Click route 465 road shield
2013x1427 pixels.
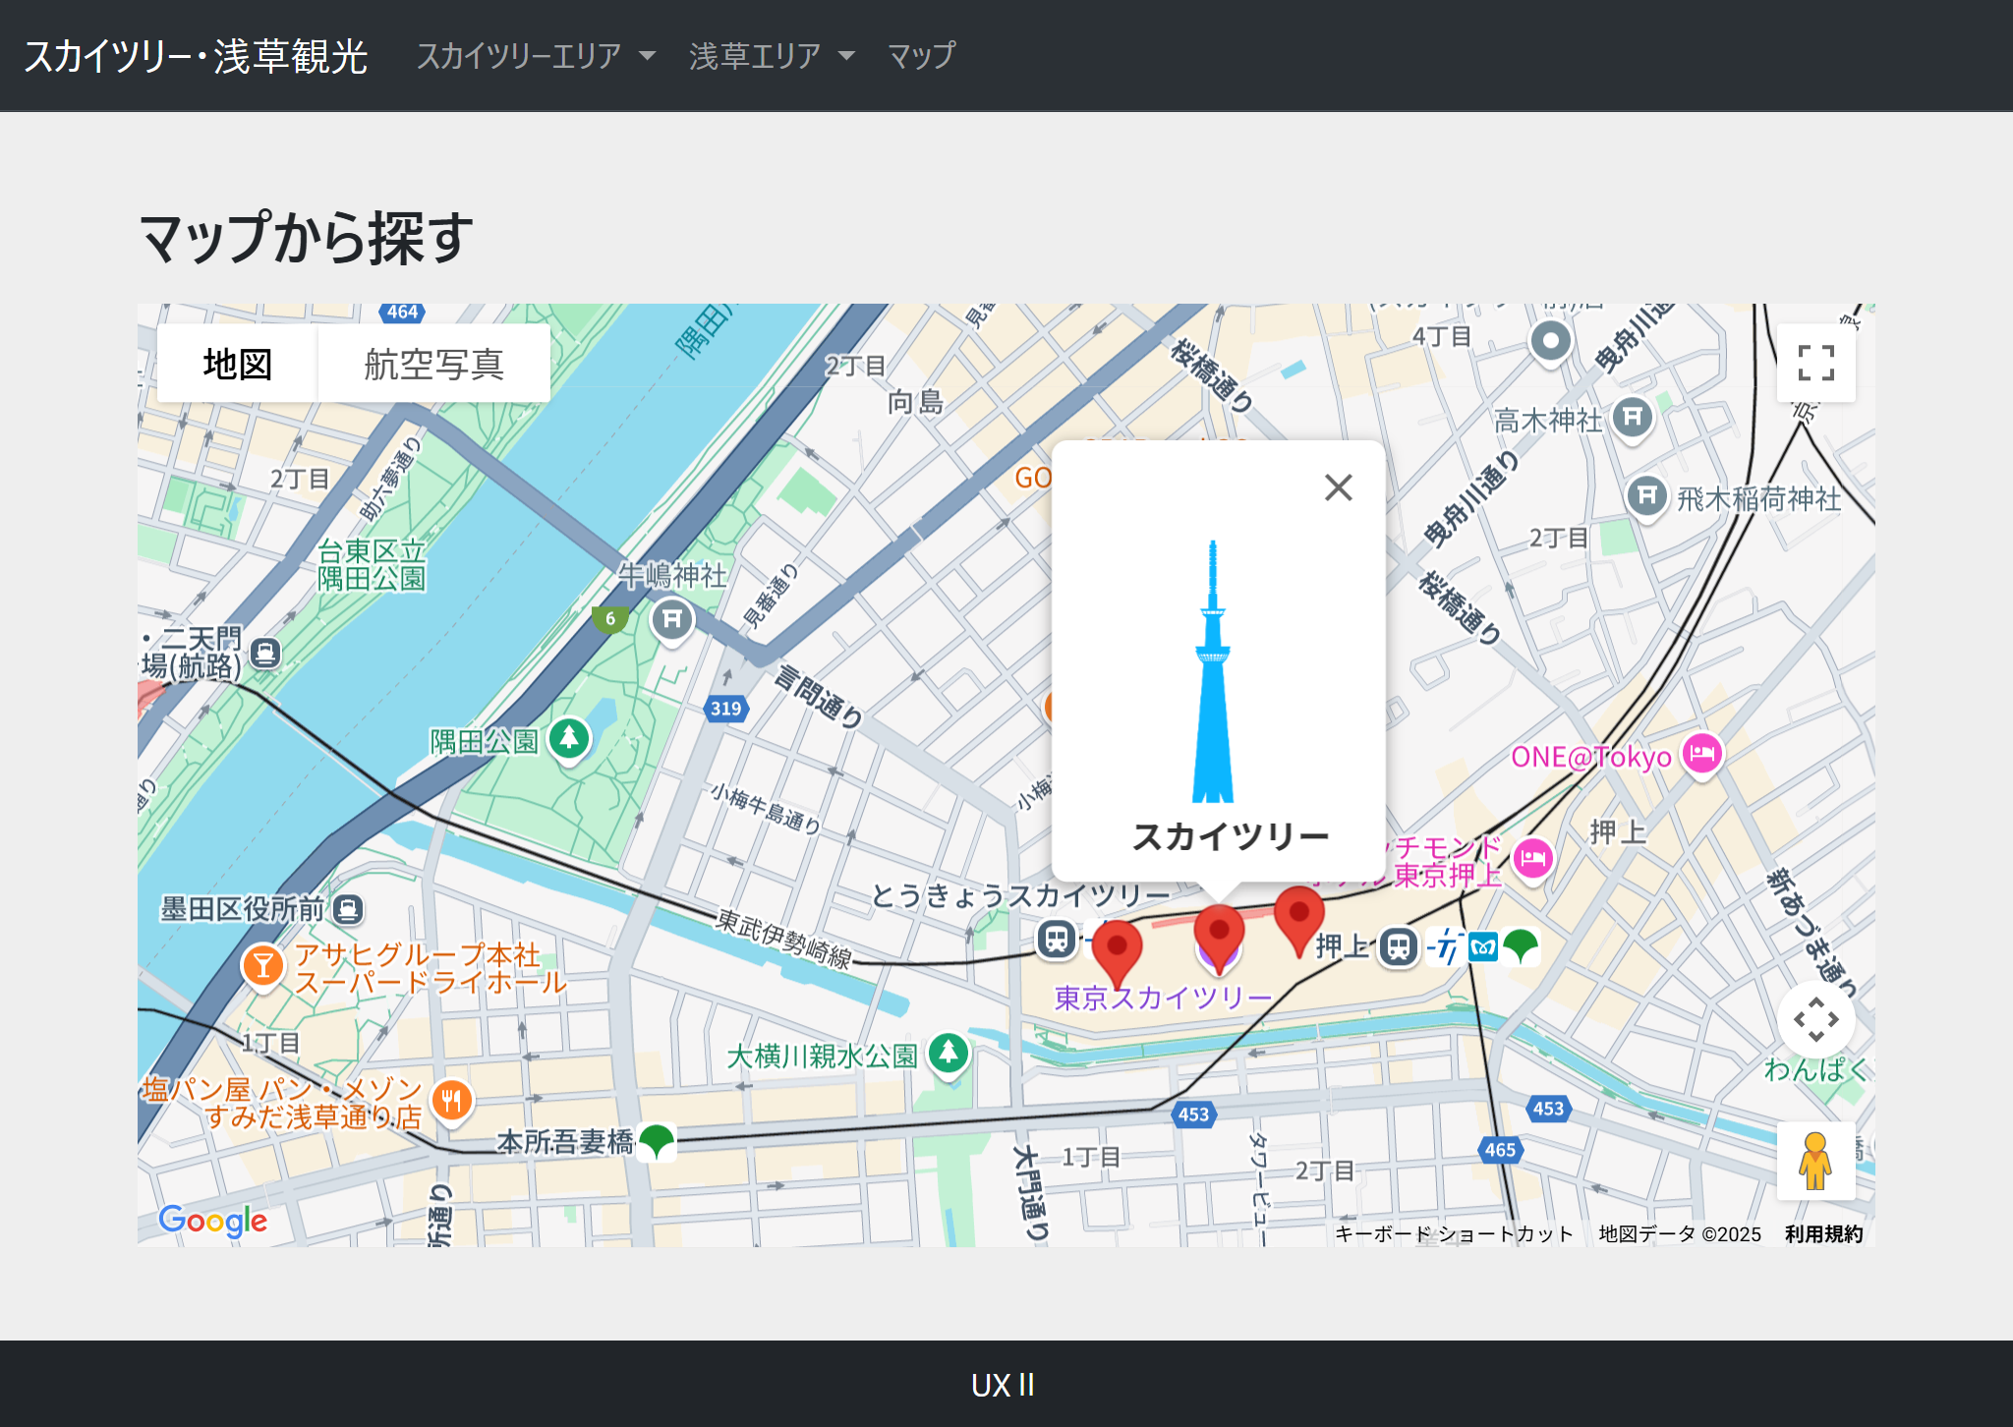click(x=1500, y=1150)
